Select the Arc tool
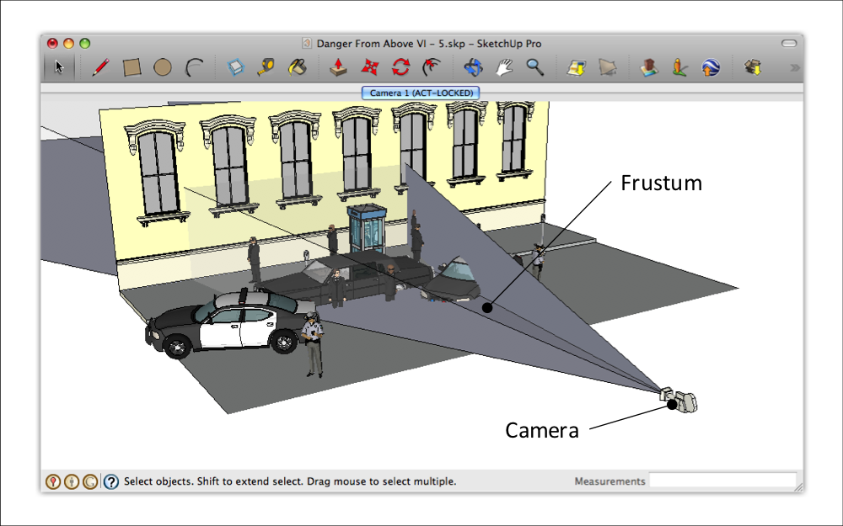 click(194, 68)
